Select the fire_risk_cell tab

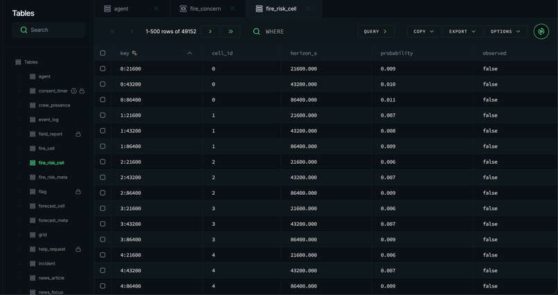pyautogui.click(x=284, y=9)
